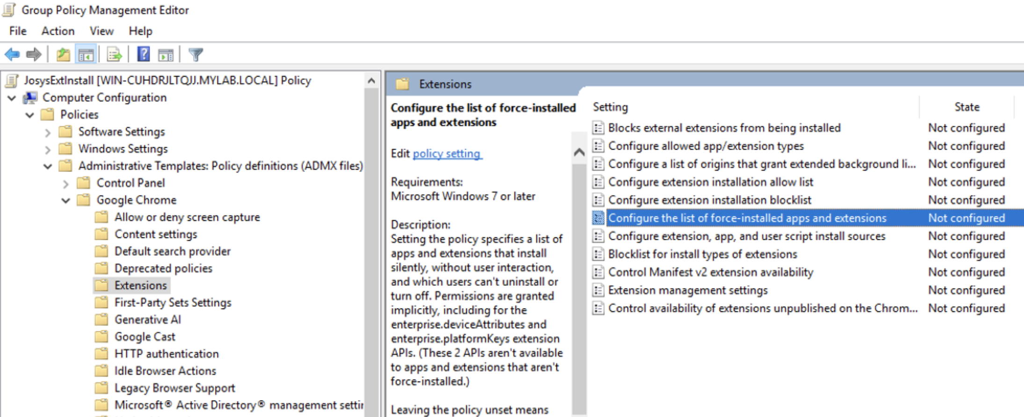Expand the Control Panel tree node
The height and width of the screenshot is (417, 1024).
[66, 184]
